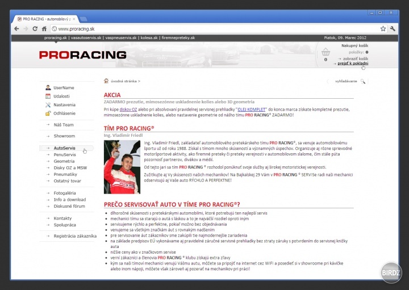Click the arrow bullet beside Náš Team
409x290 pixels.
(48, 125)
